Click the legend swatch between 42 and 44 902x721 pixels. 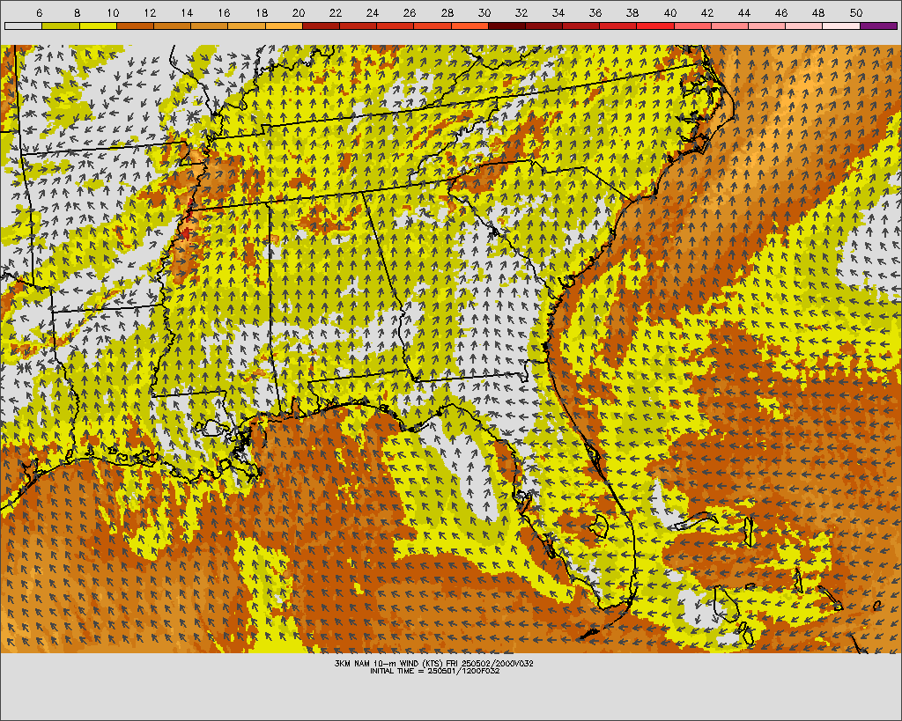pos(730,26)
